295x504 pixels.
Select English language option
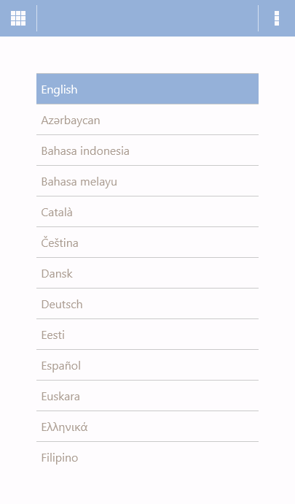pyautogui.click(x=147, y=89)
